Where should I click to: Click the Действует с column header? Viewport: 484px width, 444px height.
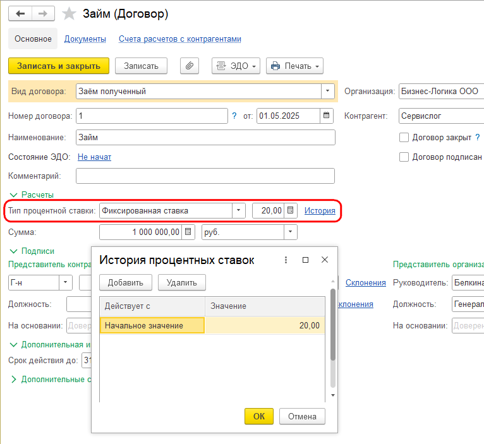click(x=152, y=306)
